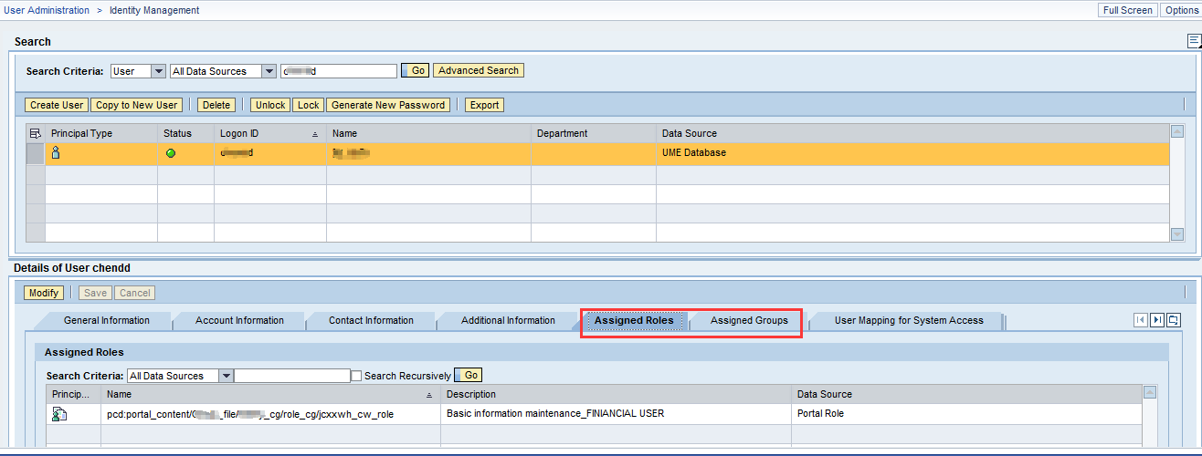Toggle the Search Recursively checkbox
The height and width of the screenshot is (456, 1202).
coord(357,376)
